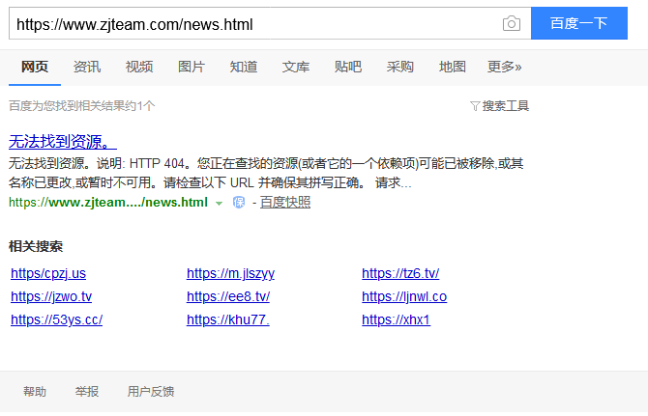Open the 帮助 footer link

tap(35, 391)
